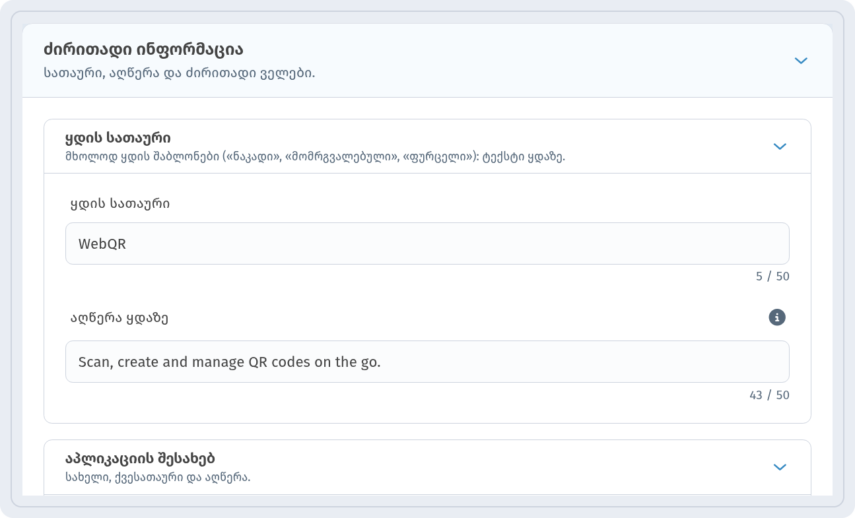Toggle the აპლიკაციის შესახებ panel chevron
Screen dimensions: 855x518
click(x=780, y=467)
